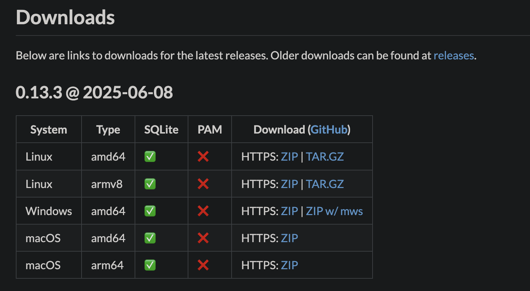Click the green SQLite checkmark for macOS arm64
The image size is (530, 291).
pyautogui.click(x=150, y=265)
